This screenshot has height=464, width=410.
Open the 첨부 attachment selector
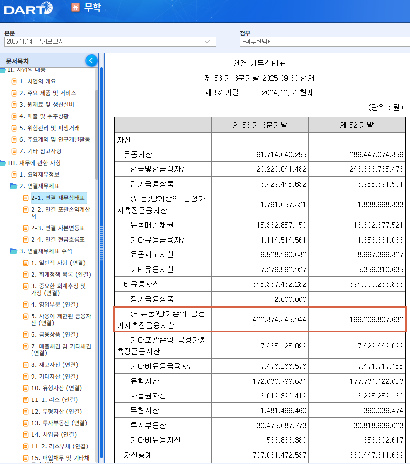tap(320, 42)
